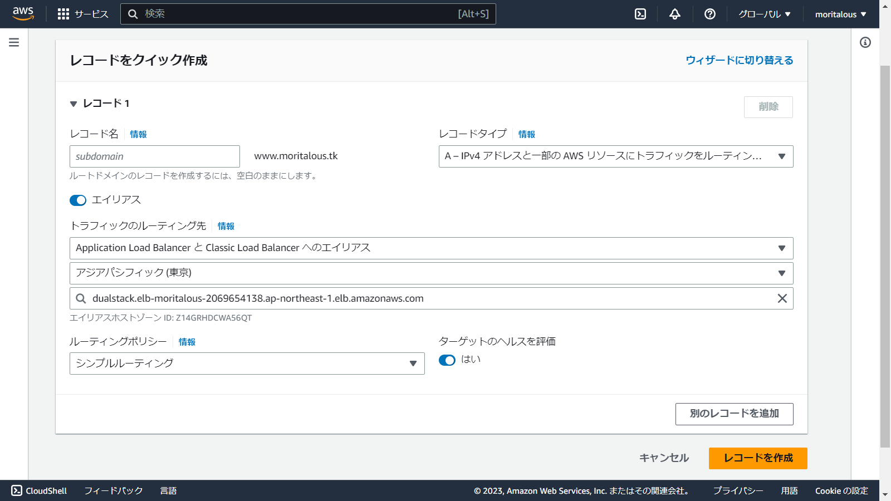Click the レコードを作成 button
Viewport: 891px width, 501px height.
[x=757, y=458]
